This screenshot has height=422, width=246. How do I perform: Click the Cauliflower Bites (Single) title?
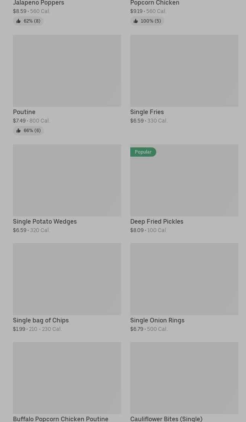point(166,419)
